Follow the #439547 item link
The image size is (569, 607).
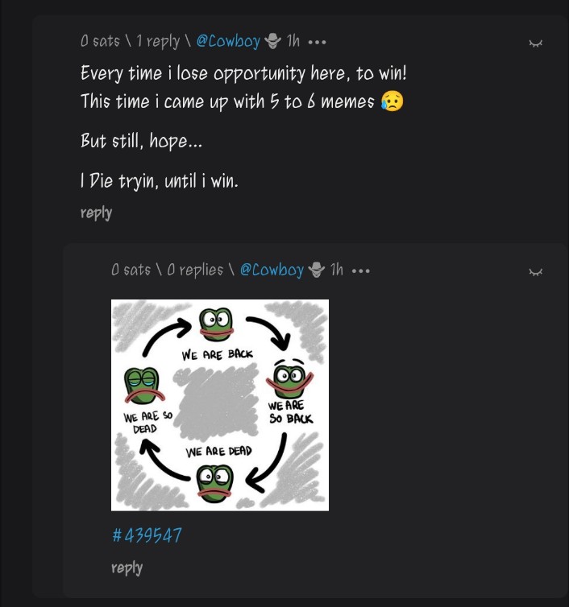tap(147, 535)
